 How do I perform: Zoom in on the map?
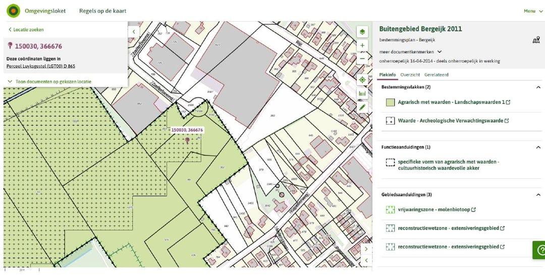tap(362, 46)
